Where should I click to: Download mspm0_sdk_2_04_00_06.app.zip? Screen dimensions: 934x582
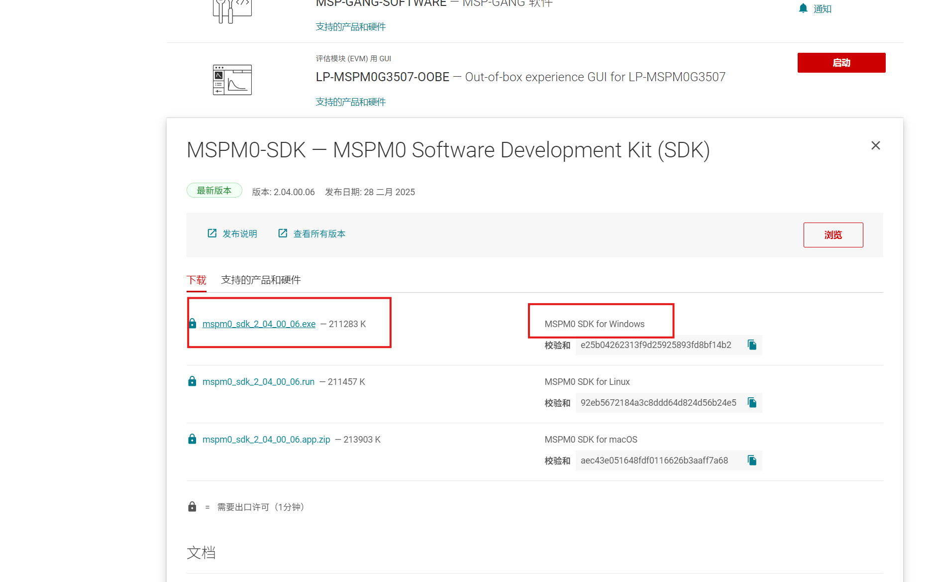point(266,440)
